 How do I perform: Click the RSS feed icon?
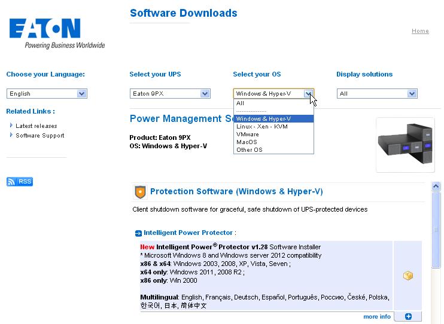point(20,182)
